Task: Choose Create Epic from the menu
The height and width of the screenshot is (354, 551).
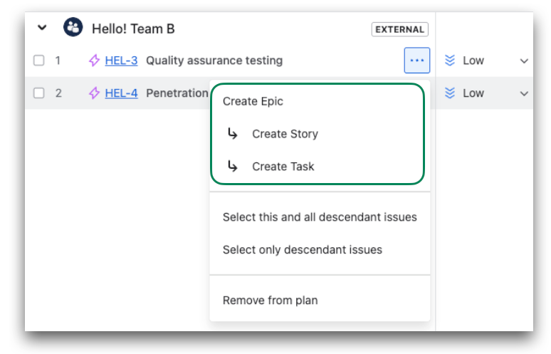Action: point(253,101)
